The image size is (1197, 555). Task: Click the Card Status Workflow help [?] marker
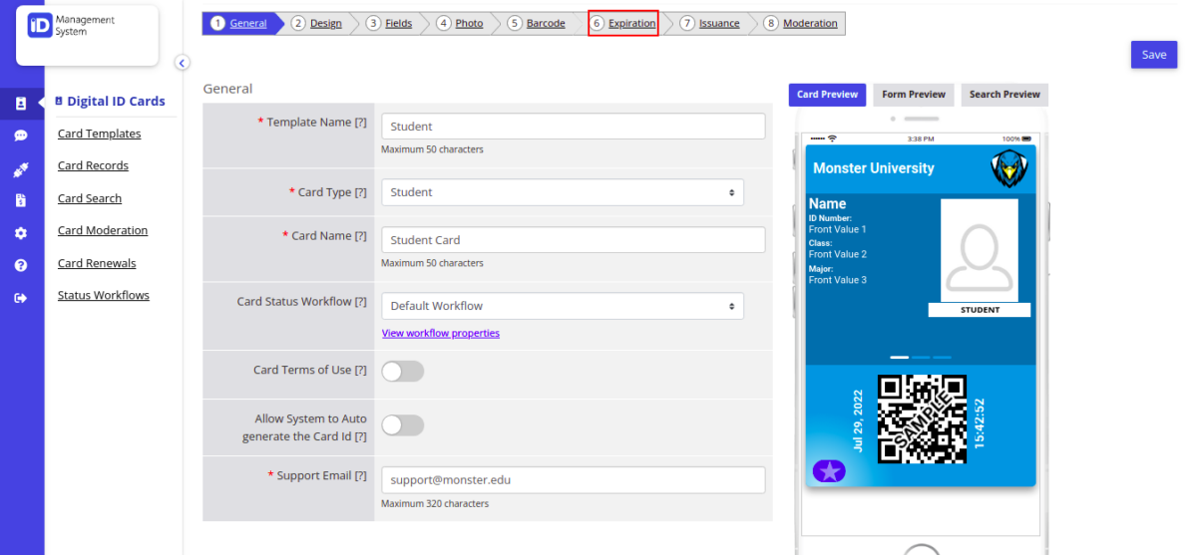(x=361, y=302)
